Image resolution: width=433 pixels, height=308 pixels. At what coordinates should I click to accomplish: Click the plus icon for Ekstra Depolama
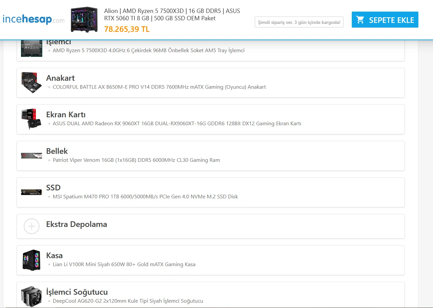click(32, 226)
